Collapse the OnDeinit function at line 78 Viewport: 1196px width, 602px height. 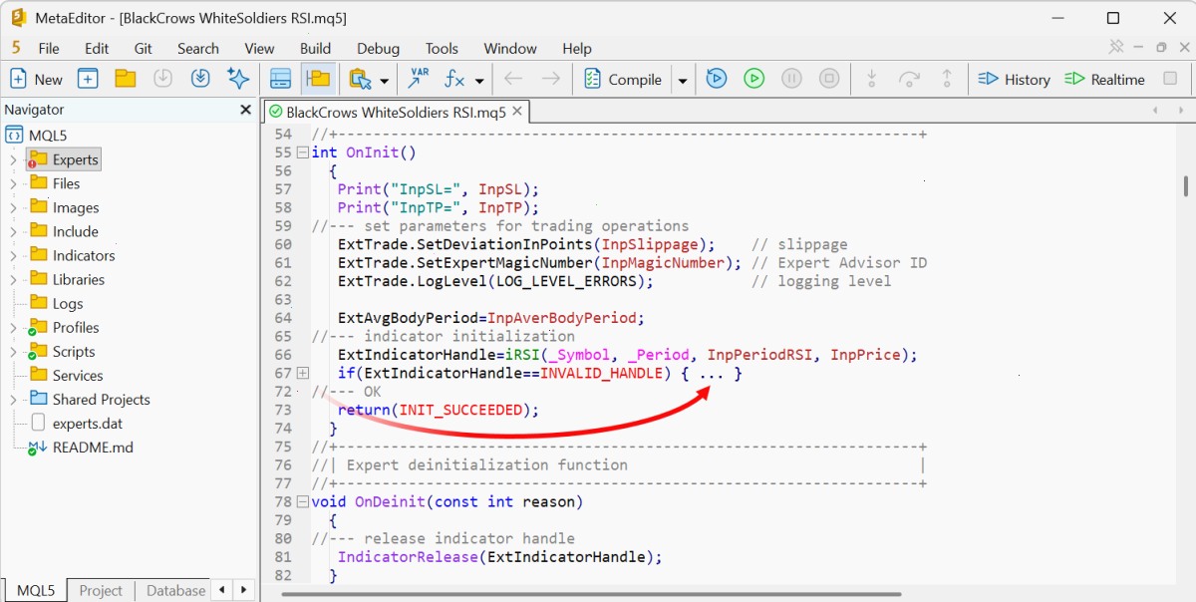302,501
